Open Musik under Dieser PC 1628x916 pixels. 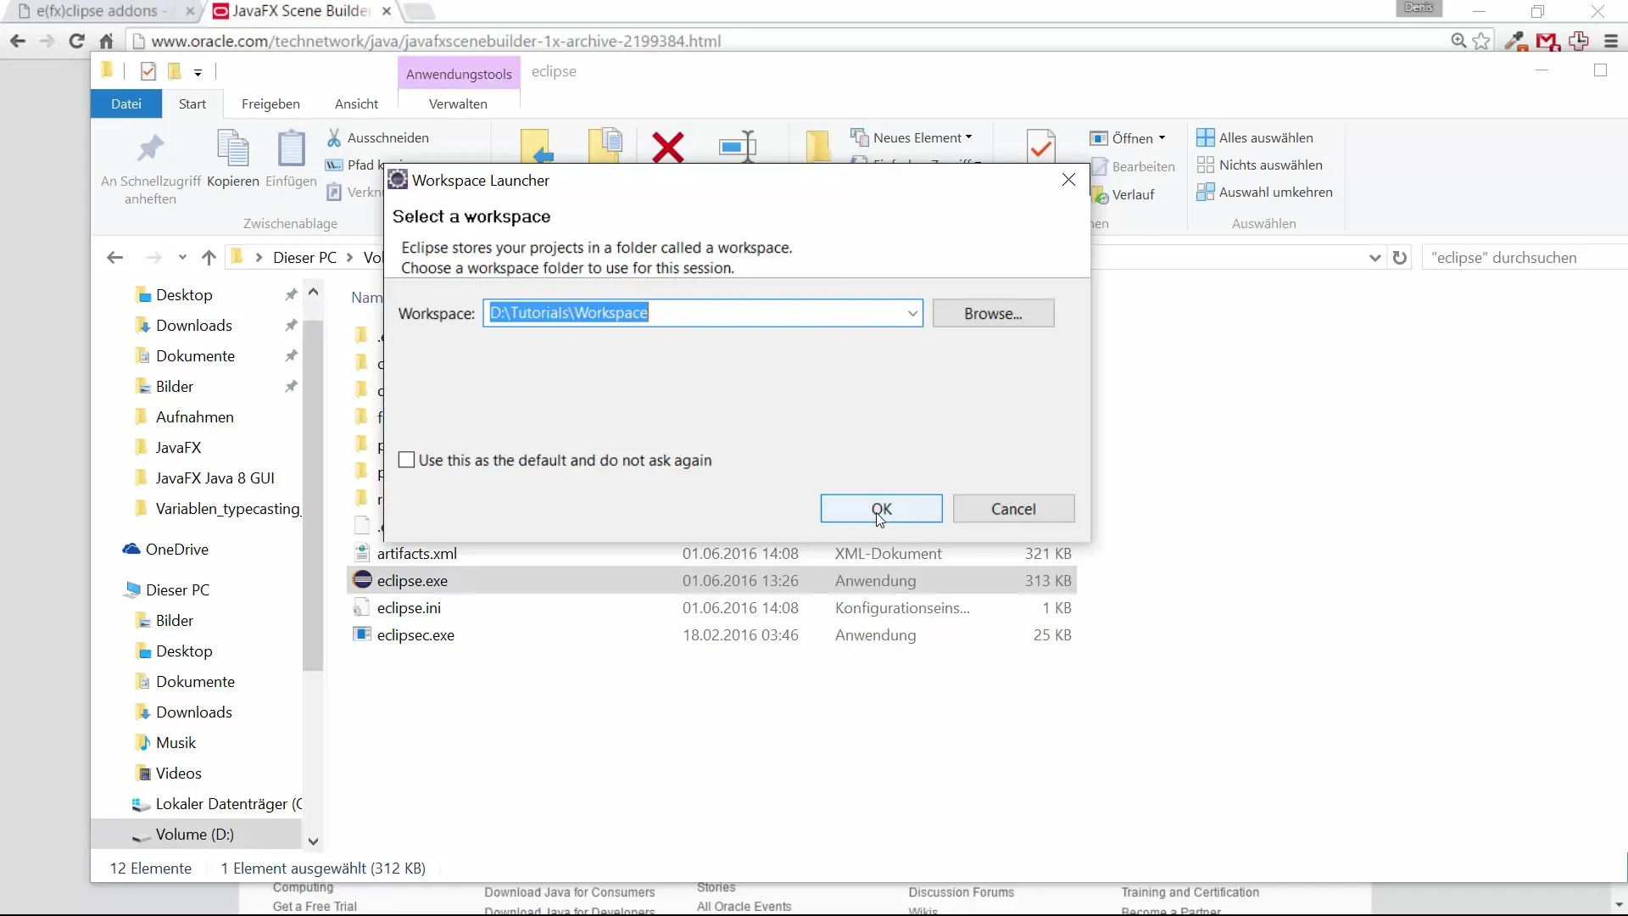click(176, 742)
